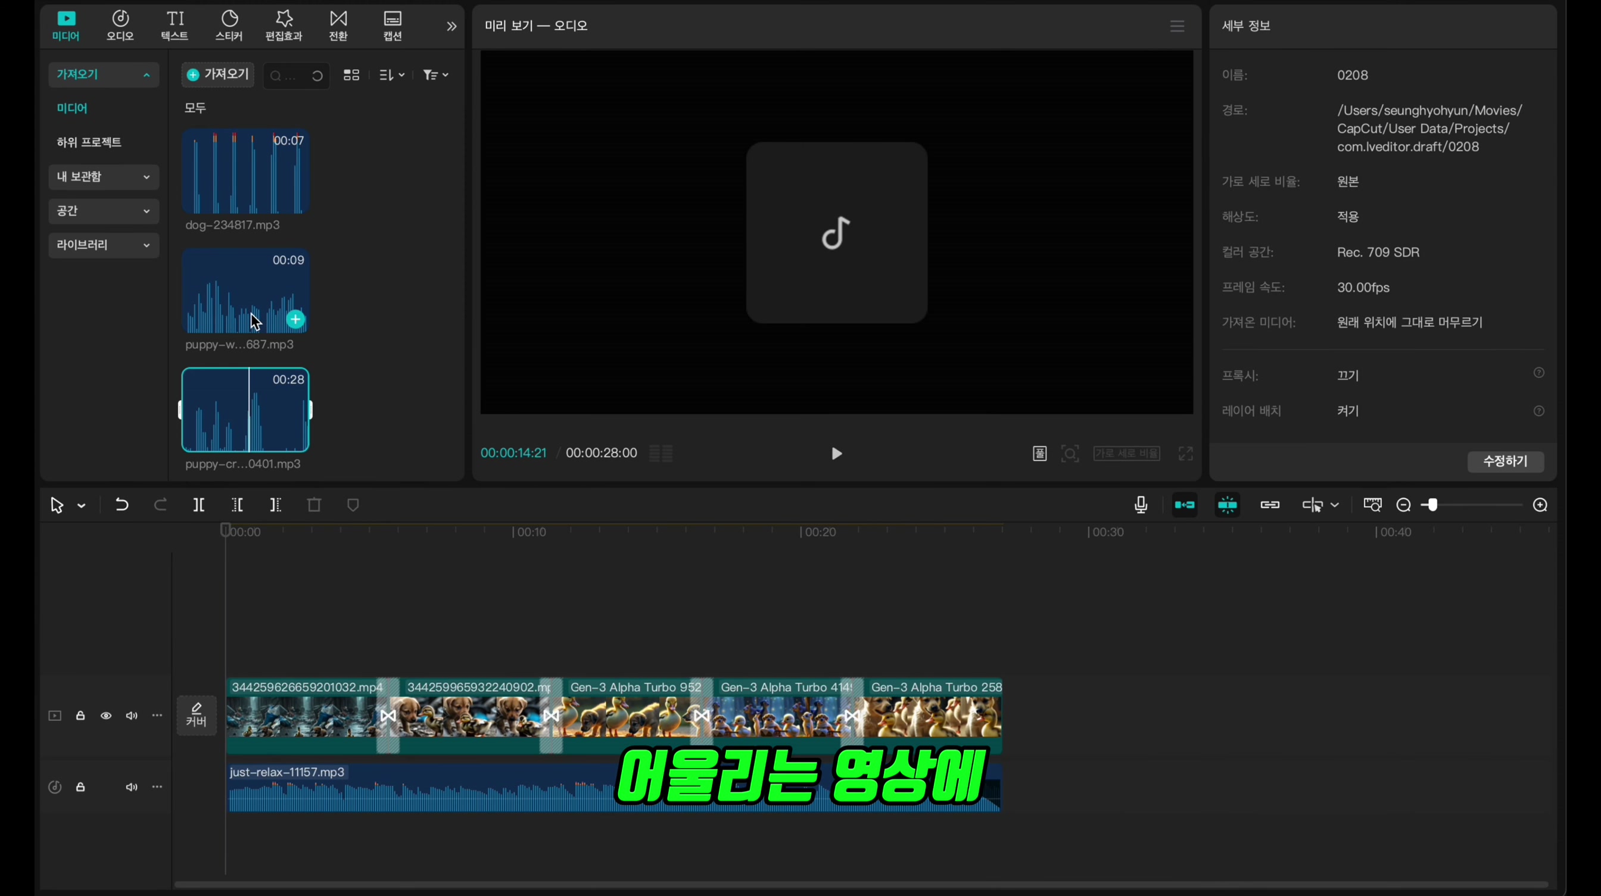Select the dog-234817.mp3 thumbnail
Viewport: 1601px width, 896px height.
[245, 171]
